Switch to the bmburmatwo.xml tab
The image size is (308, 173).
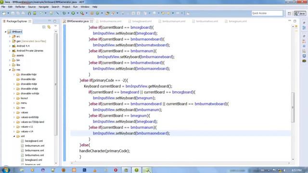pos(207,21)
